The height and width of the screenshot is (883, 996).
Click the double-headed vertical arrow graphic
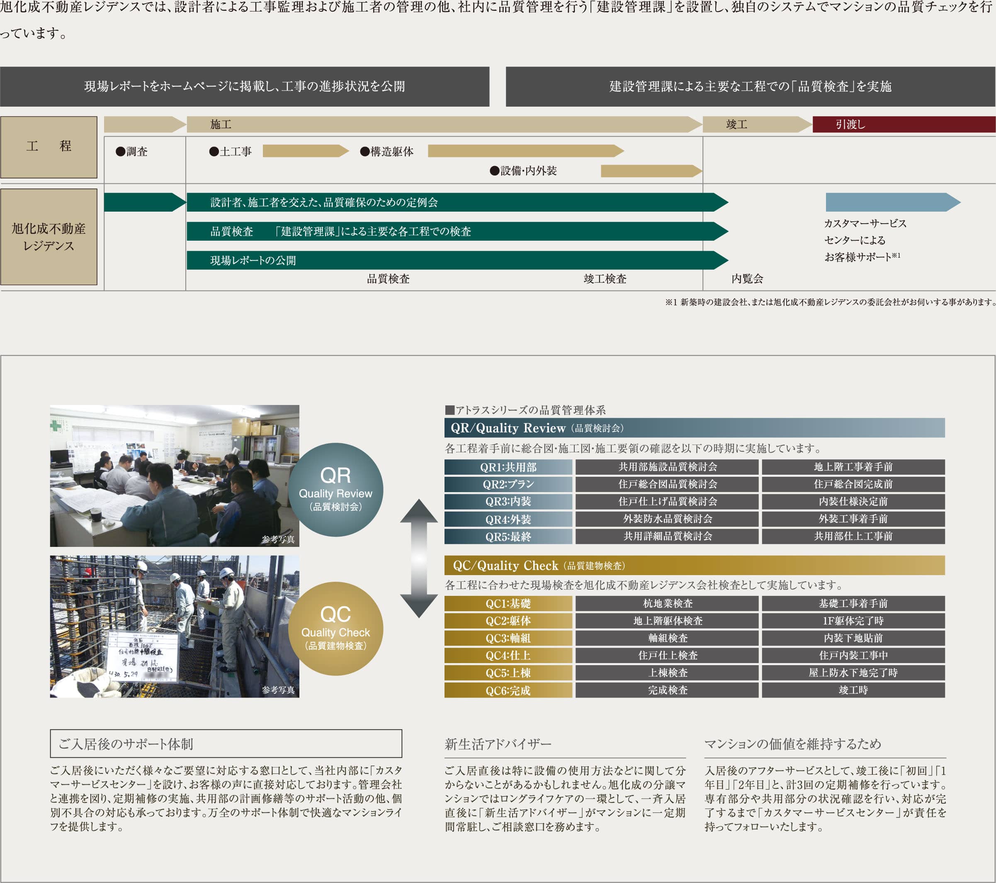pyautogui.click(x=418, y=558)
